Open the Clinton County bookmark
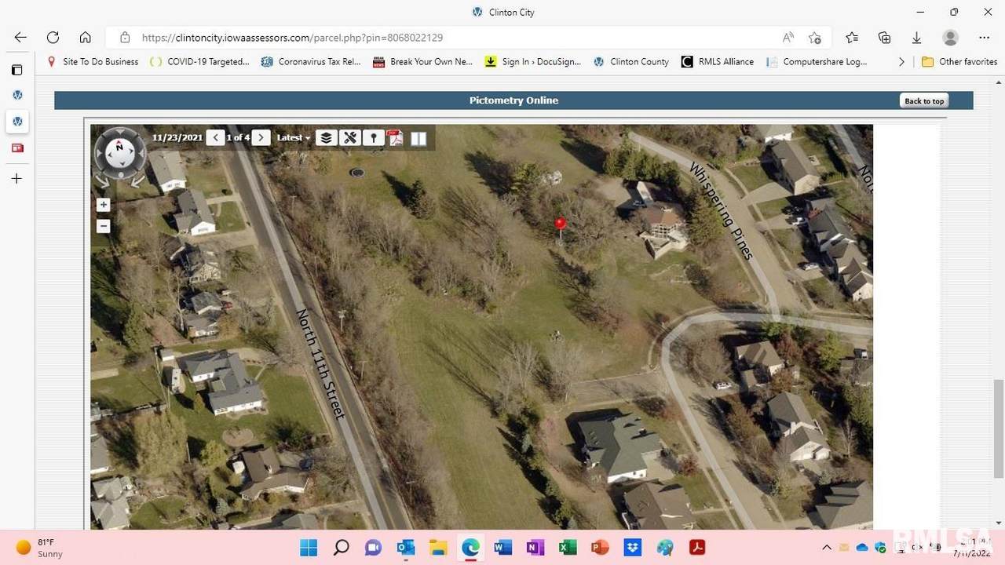Viewport: 1005px width, 565px height. click(x=631, y=62)
